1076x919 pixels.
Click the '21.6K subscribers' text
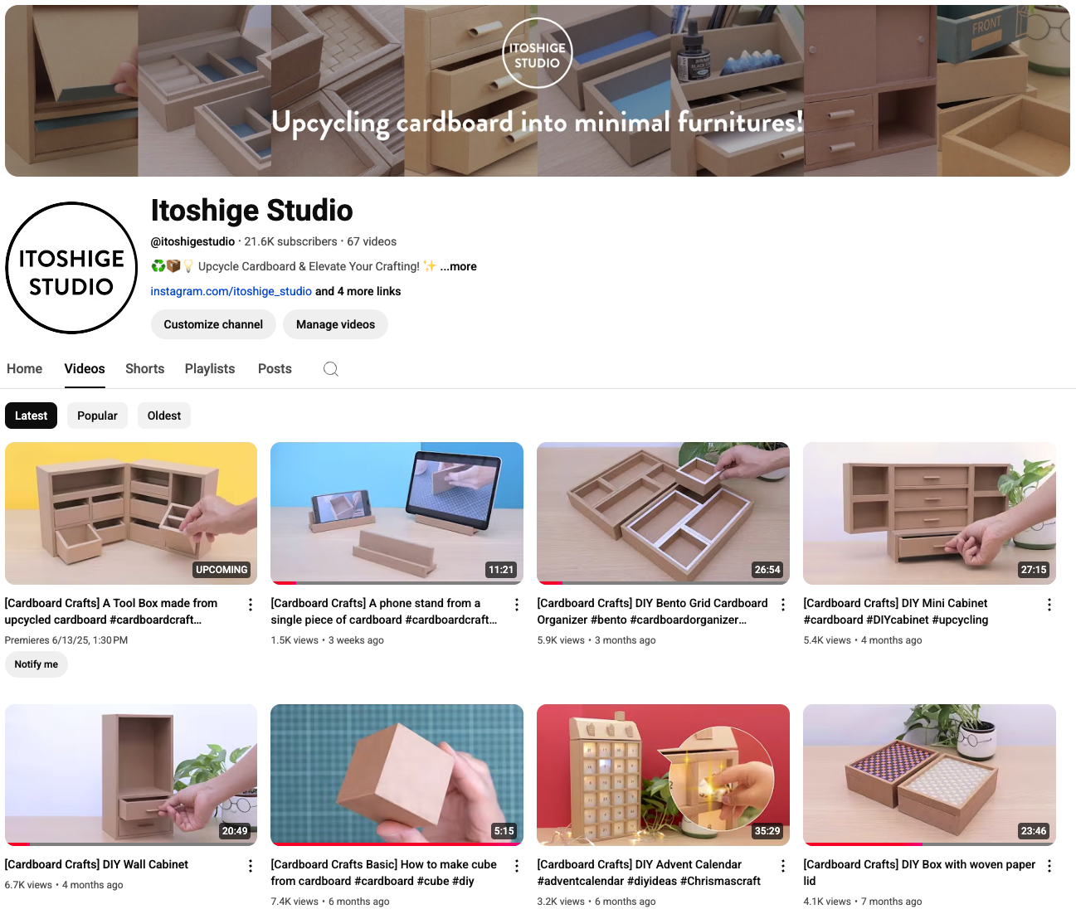(x=290, y=241)
